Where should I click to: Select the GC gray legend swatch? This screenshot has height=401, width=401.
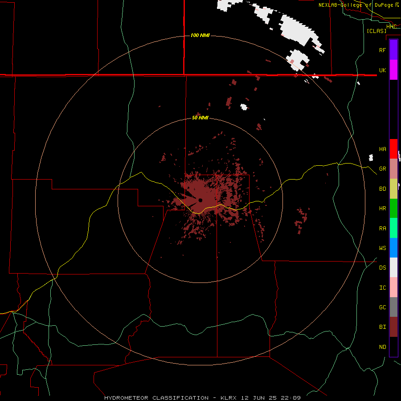coord(393,307)
